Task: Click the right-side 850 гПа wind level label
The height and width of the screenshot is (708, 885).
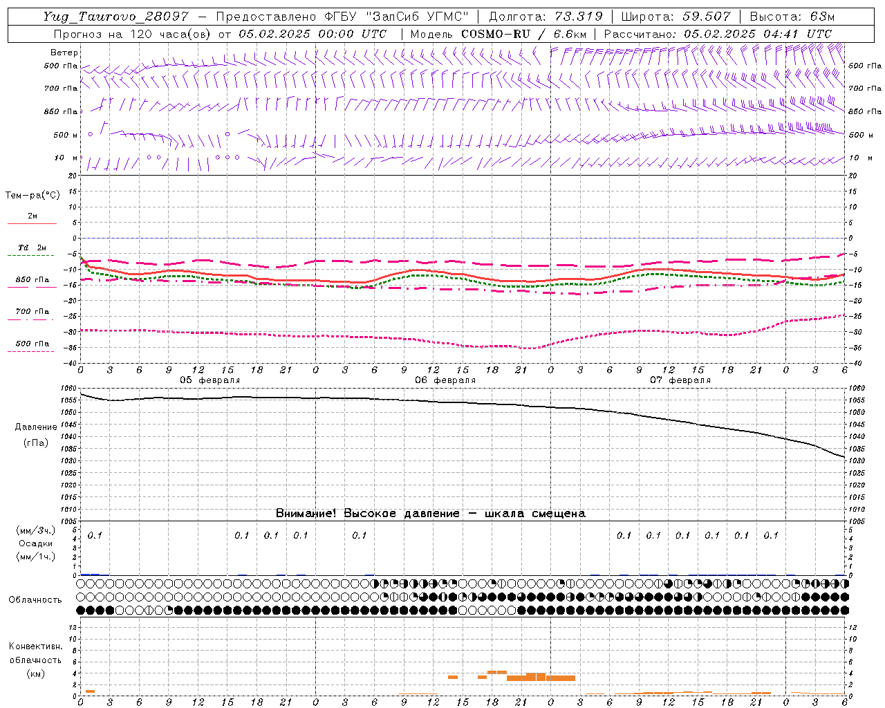Action: 865,111
